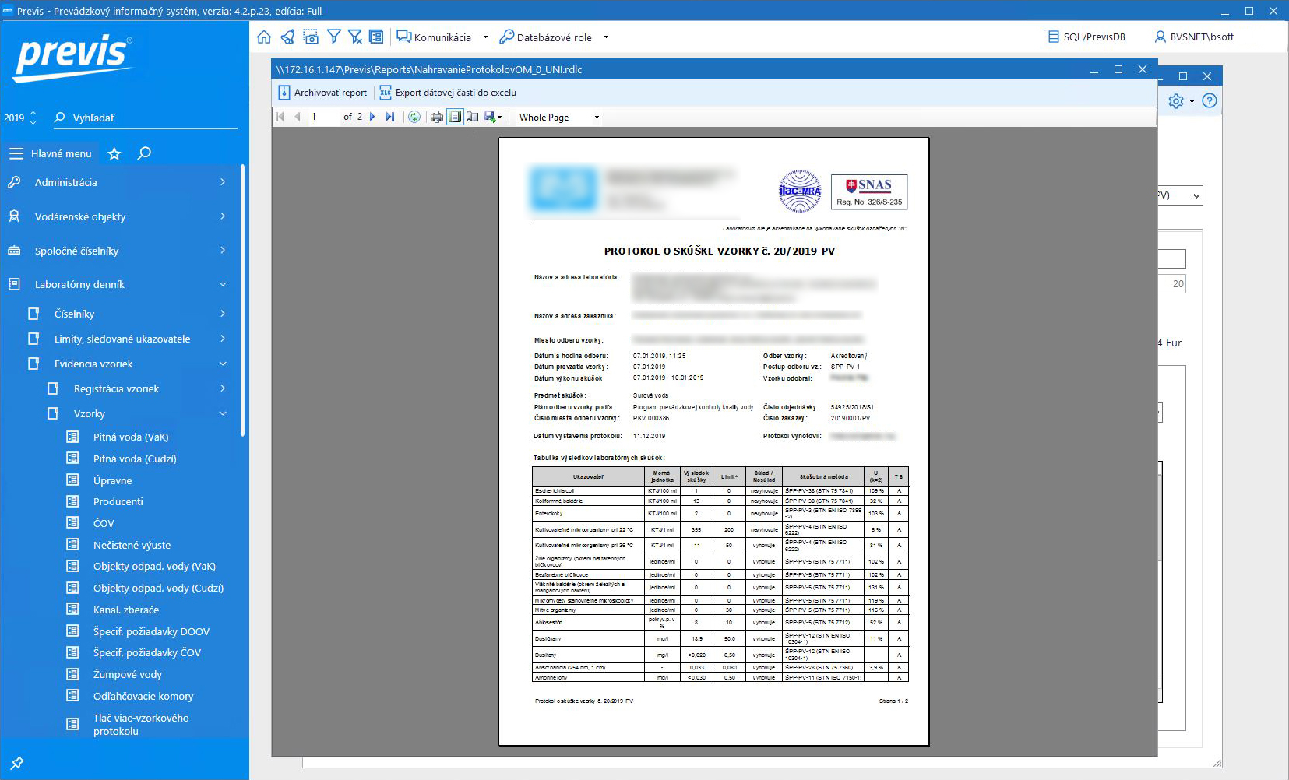This screenshot has width=1289, height=780.
Task: Apply filter using the funnel icon
Action: coord(334,37)
